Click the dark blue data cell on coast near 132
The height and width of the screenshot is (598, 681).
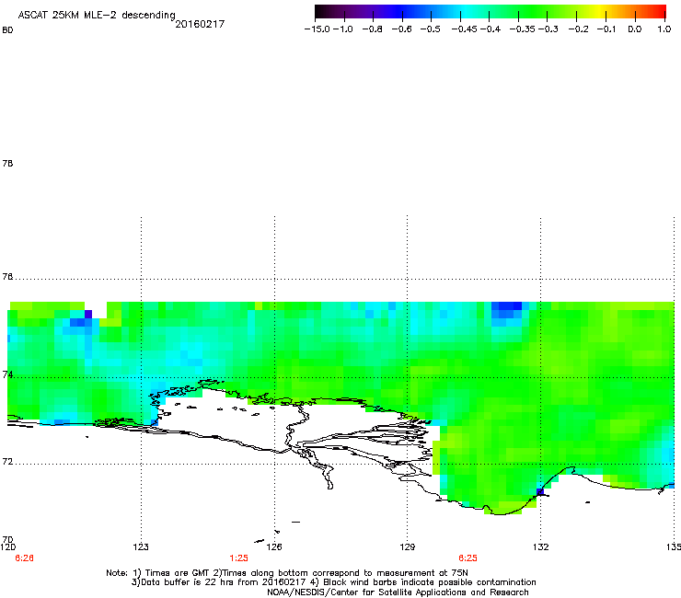click(x=540, y=491)
